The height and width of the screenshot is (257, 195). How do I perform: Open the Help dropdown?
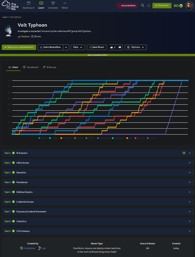coord(78,47)
